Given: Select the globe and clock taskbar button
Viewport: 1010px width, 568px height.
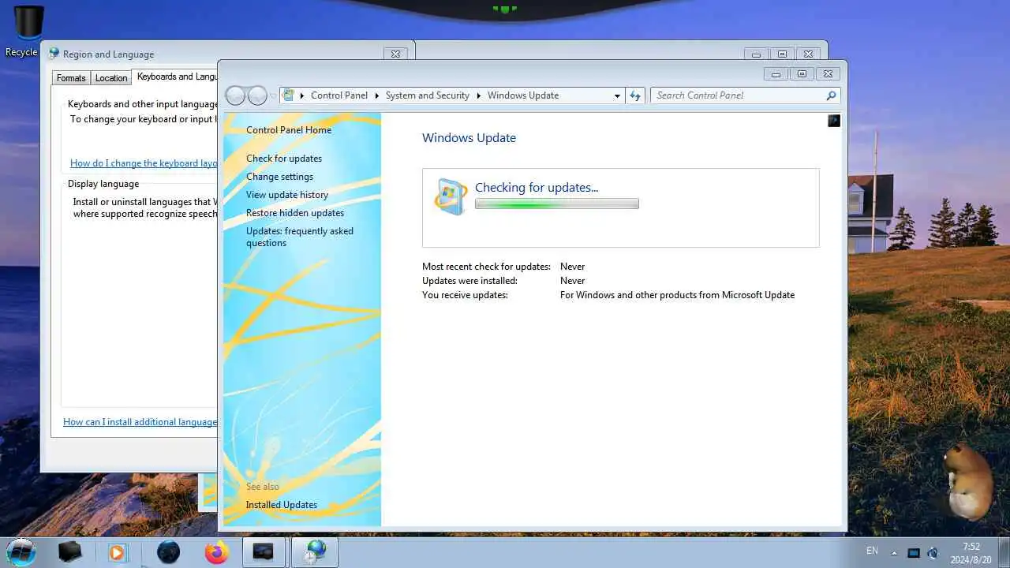Looking at the screenshot, I should (x=314, y=552).
